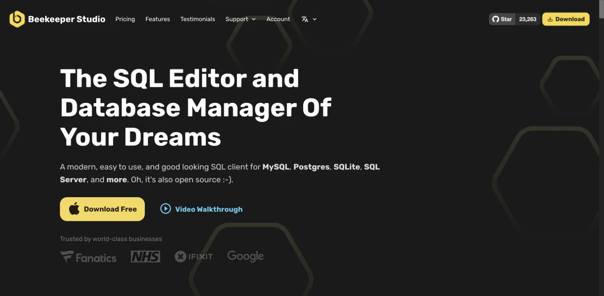Screen dimensions: 604x296
Task: Click the Beekeeper Studio hexagon logo icon
Action: (x=17, y=19)
